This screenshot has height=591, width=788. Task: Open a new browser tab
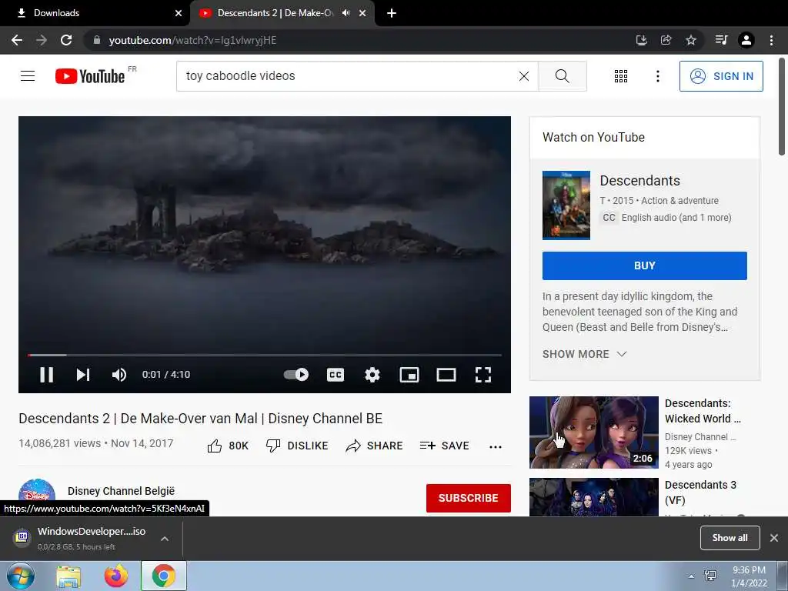(x=392, y=13)
